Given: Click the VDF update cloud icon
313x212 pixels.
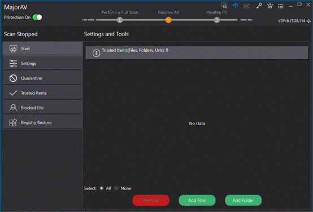Looking at the screenshot, I should click(308, 21).
